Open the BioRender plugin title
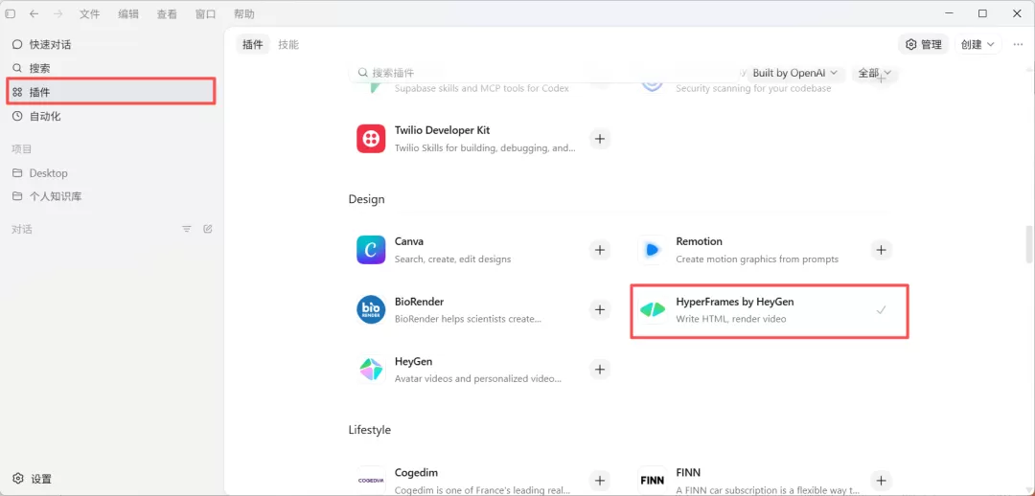Viewport: 1035px width, 496px height. pyautogui.click(x=419, y=302)
